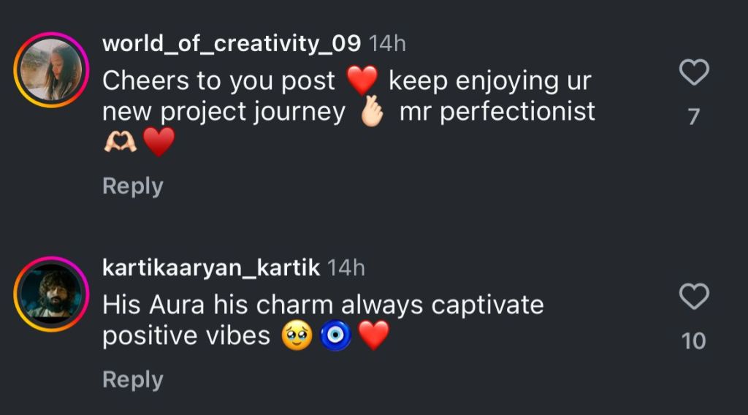Reply to the 'Cheers to you post' comment
This screenshot has width=748, height=415.
[132, 186]
